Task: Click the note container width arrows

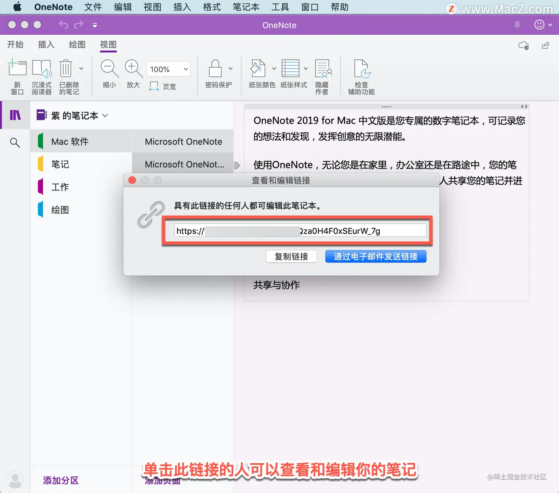Action: (524, 106)
